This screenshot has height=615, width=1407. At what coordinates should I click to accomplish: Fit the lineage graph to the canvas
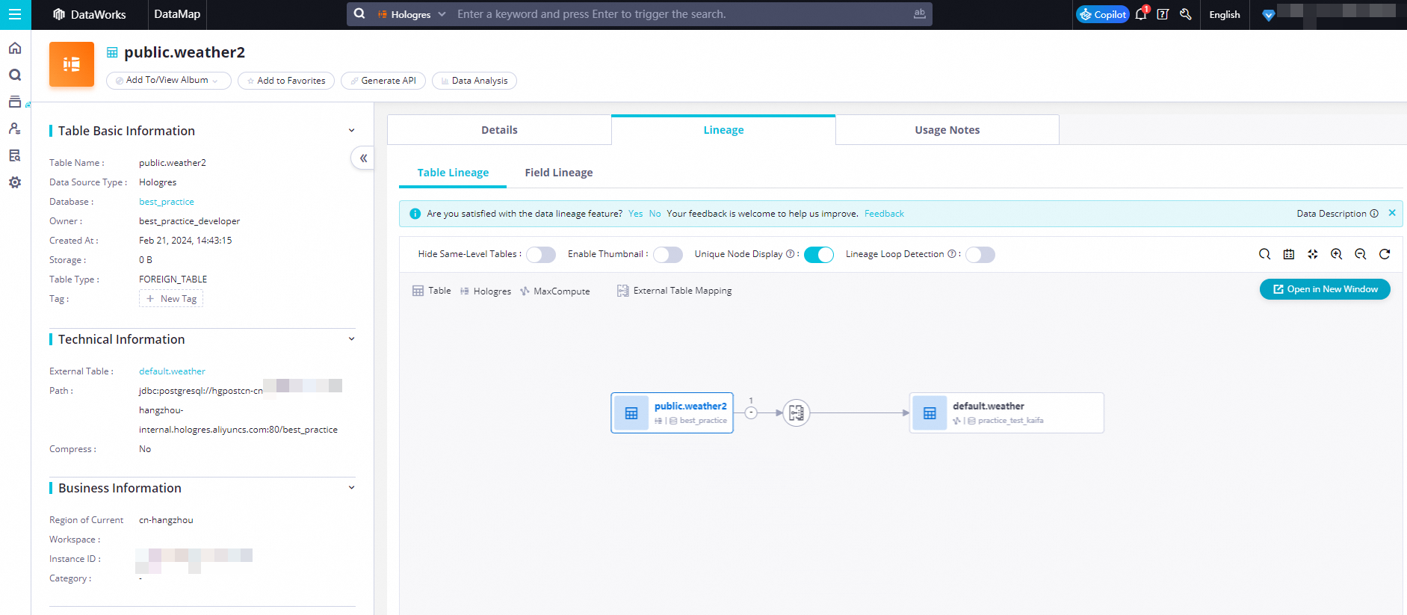click(1313, 254)
